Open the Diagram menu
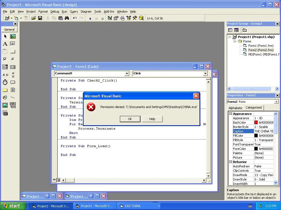The height and width of the screenshot is (210, 281). pyautogui.click(x=86, y=11)
